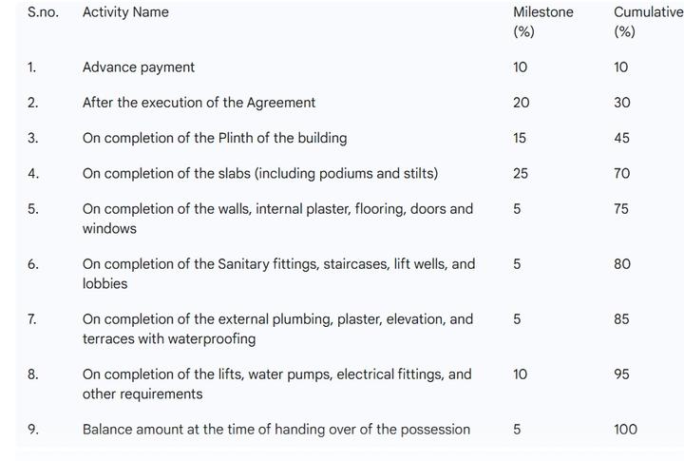Click milestone value 20 for Agreement row

tap(522, 103)
